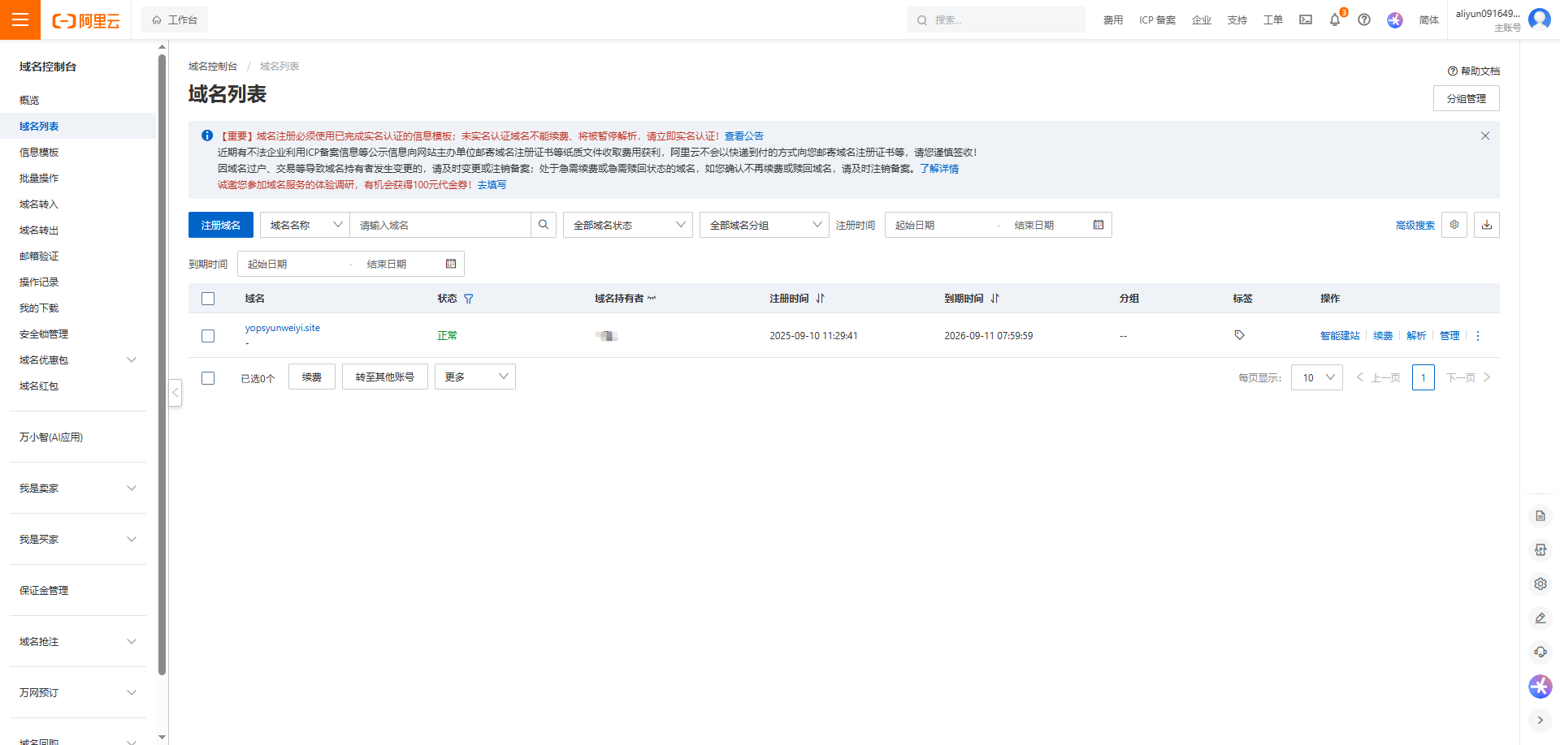Click the domain search magnifier icon
Viewport: 1560px width, 745px height.
pyautogui.click(x=544, y=225)
